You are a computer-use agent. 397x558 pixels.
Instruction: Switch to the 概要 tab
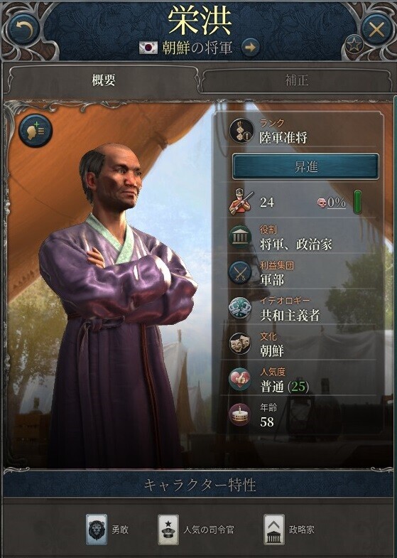point(104,80)
